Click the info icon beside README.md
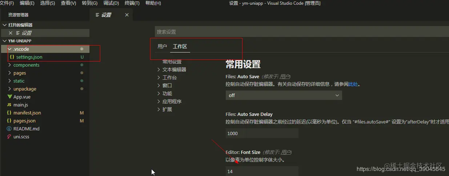449x176 pixels. click(x=9, y=129)
